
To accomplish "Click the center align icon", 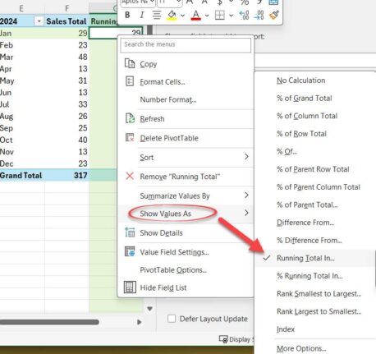I will [x=157, y=15].
